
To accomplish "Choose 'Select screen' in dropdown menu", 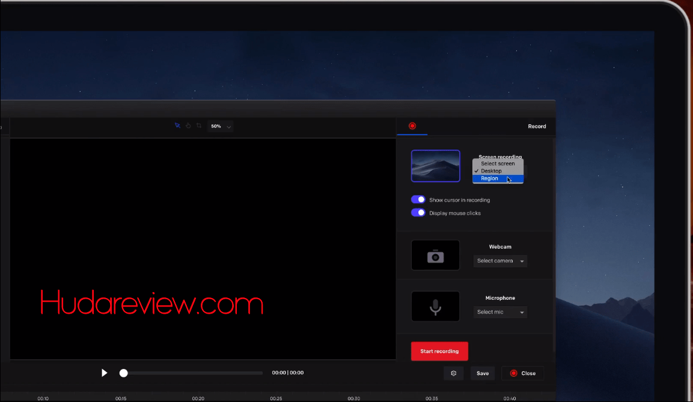I will (498, 163).
